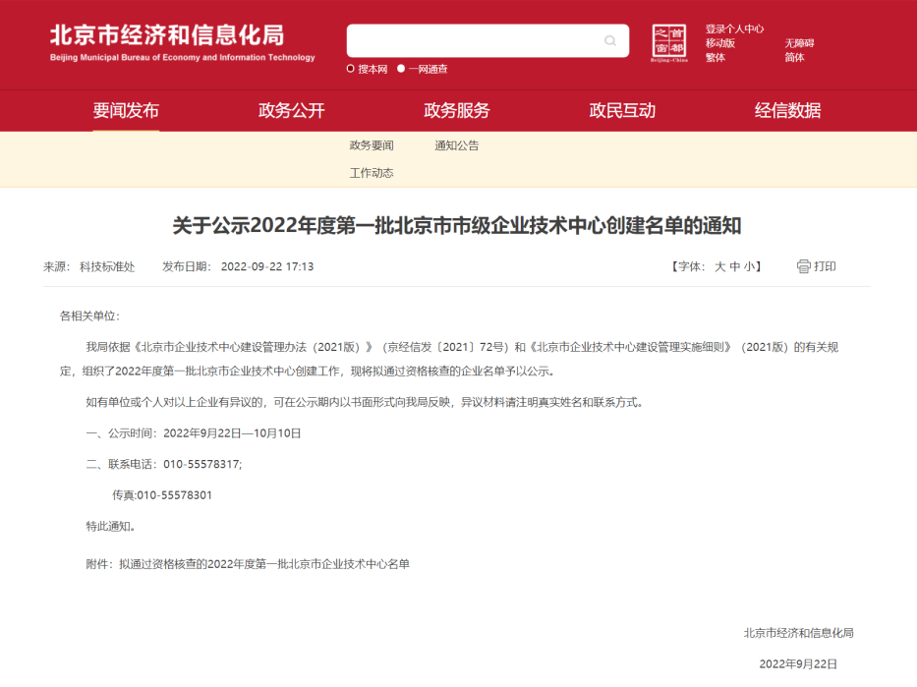Click the search magnifier icon

610,41
